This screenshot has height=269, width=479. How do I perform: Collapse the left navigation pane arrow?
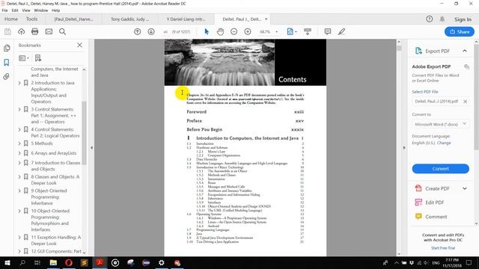(x=91, y=148)
